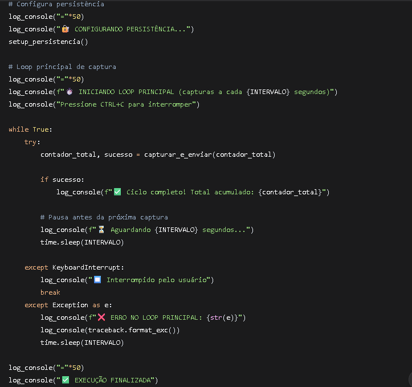
Task: Click the lock emoji before CONFIGURANDO PERSISTÊNCIA
Action: pos(66,29)
